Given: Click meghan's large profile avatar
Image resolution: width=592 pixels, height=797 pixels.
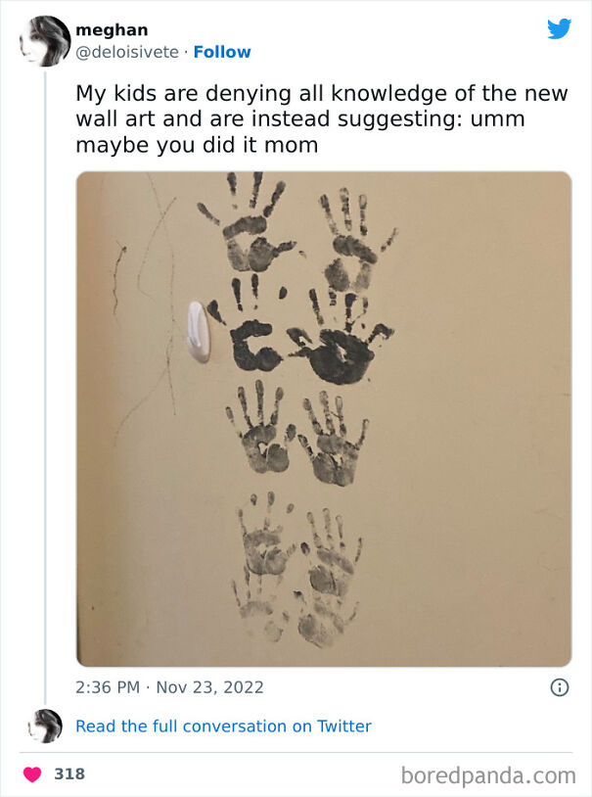Looking at the screenshot, I should click(x=44, y=41).
